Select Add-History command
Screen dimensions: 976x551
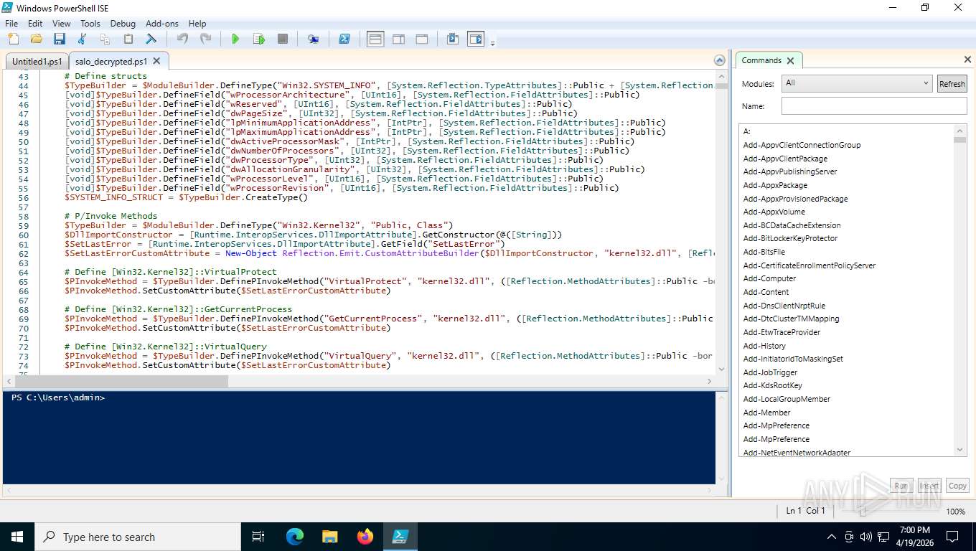(764, 346)
